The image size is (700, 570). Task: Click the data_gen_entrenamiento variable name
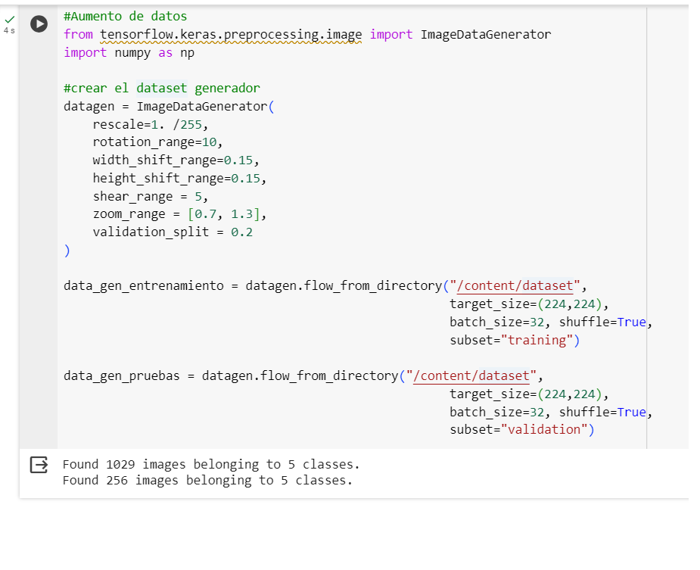pyautogui.click(x=144, y=286)
